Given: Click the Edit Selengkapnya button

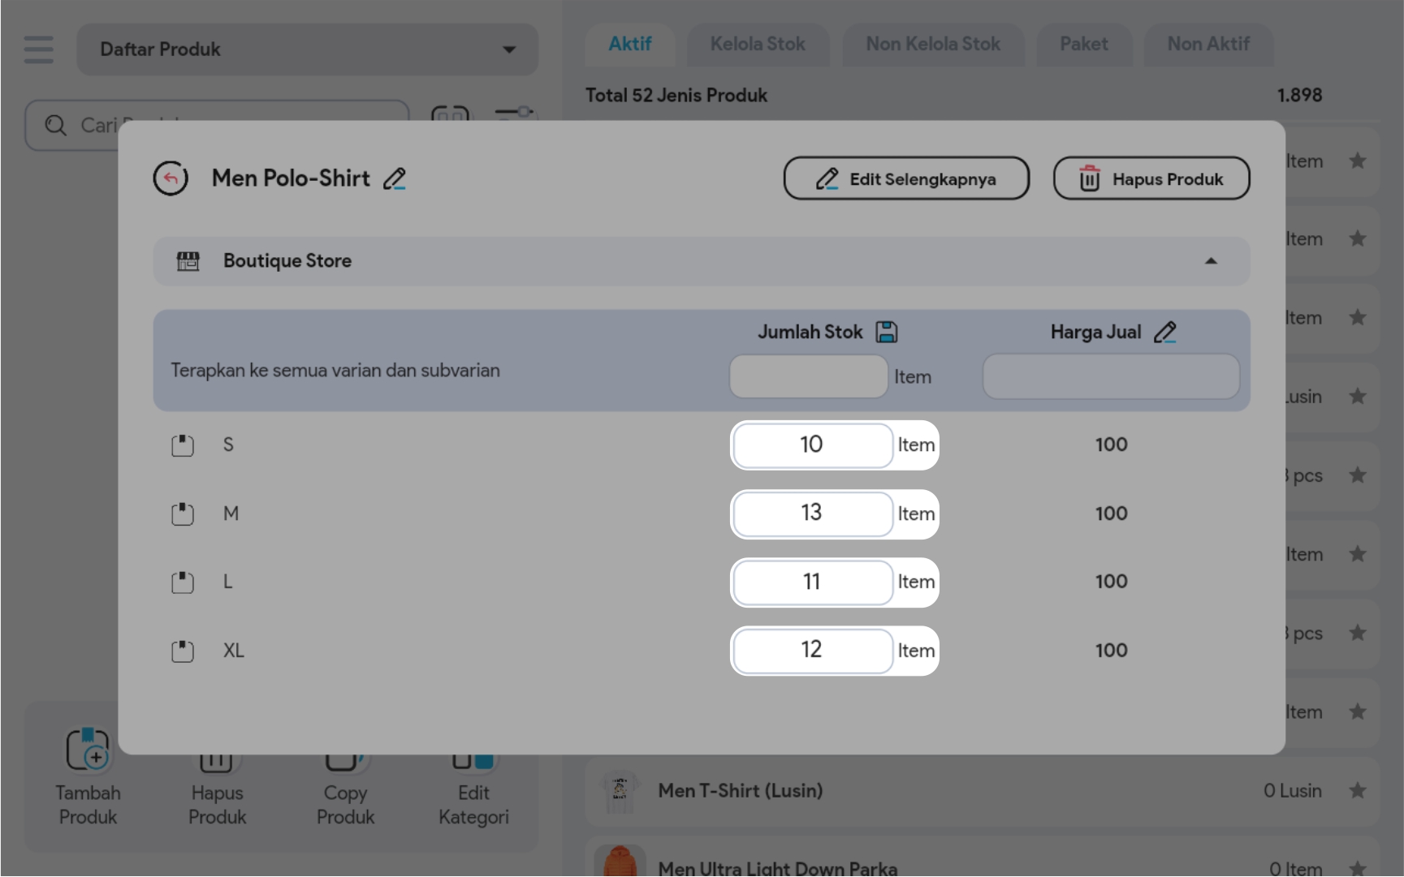Looking at the screenshot, I should click(906, 178).
